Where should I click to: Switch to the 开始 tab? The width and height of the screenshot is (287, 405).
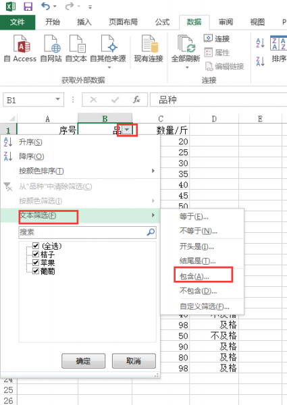53,22
